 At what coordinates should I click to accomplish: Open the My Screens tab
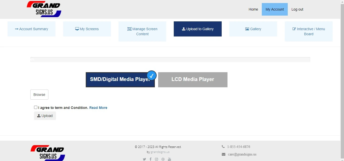click(x=87, y=29)
